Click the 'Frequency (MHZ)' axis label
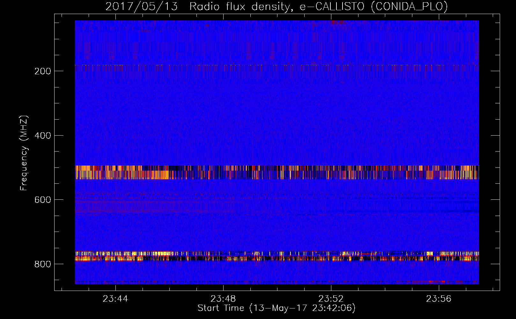This screenshot has height=319, width=516. point(24,153)
